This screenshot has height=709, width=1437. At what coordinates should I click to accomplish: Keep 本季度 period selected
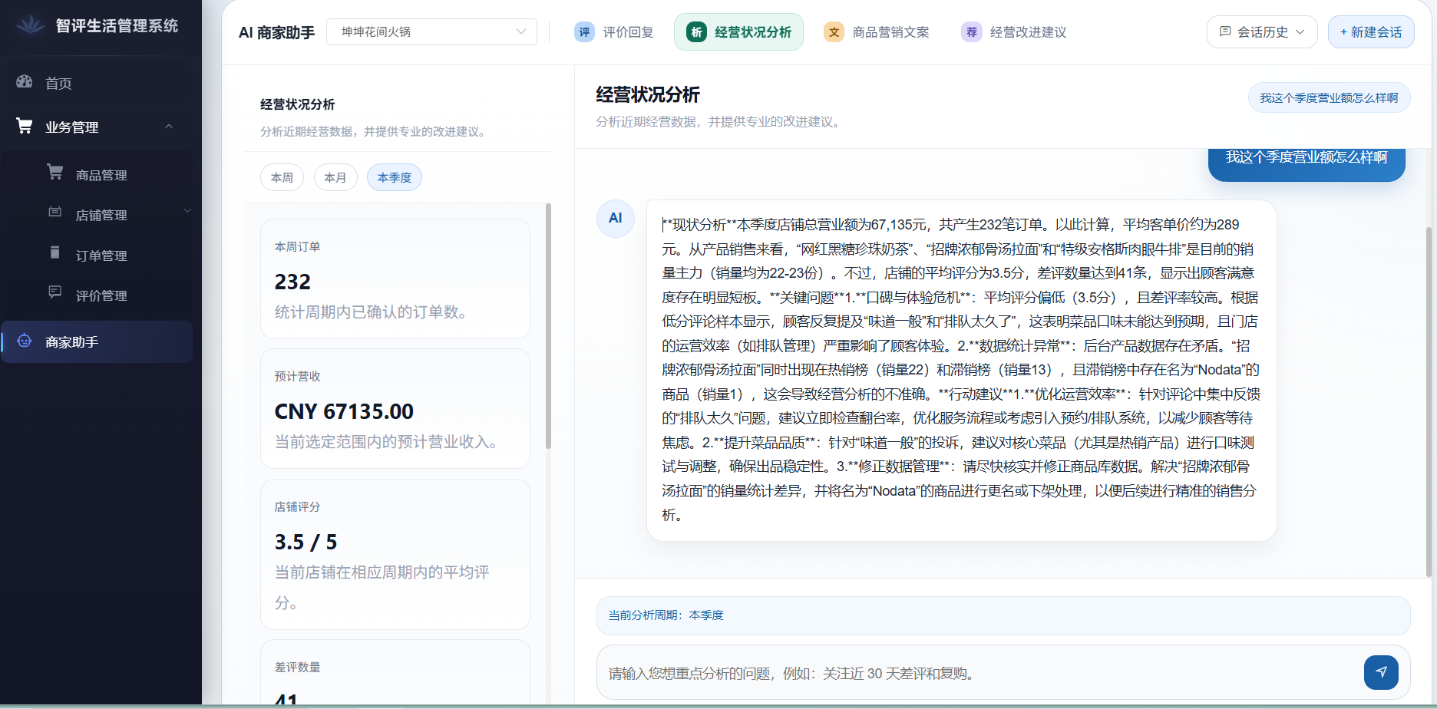(x=394, y=177)
